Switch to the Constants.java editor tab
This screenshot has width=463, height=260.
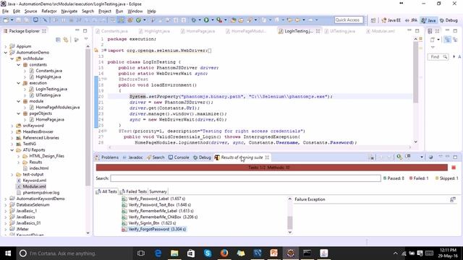(111, 31)
